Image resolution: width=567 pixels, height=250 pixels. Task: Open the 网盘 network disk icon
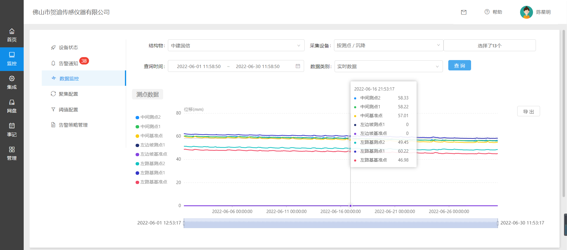[x=12, y=102]
